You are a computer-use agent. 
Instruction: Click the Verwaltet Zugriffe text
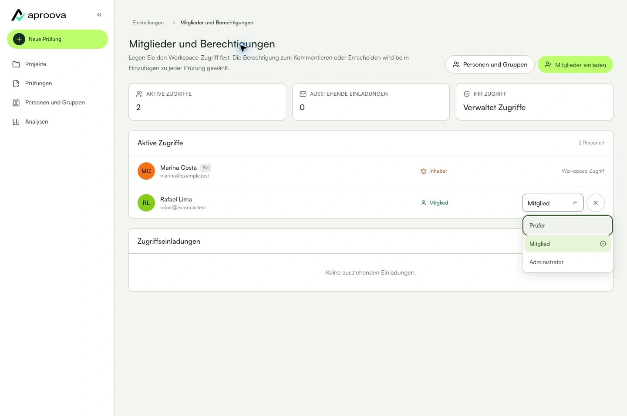coord(494,107)
